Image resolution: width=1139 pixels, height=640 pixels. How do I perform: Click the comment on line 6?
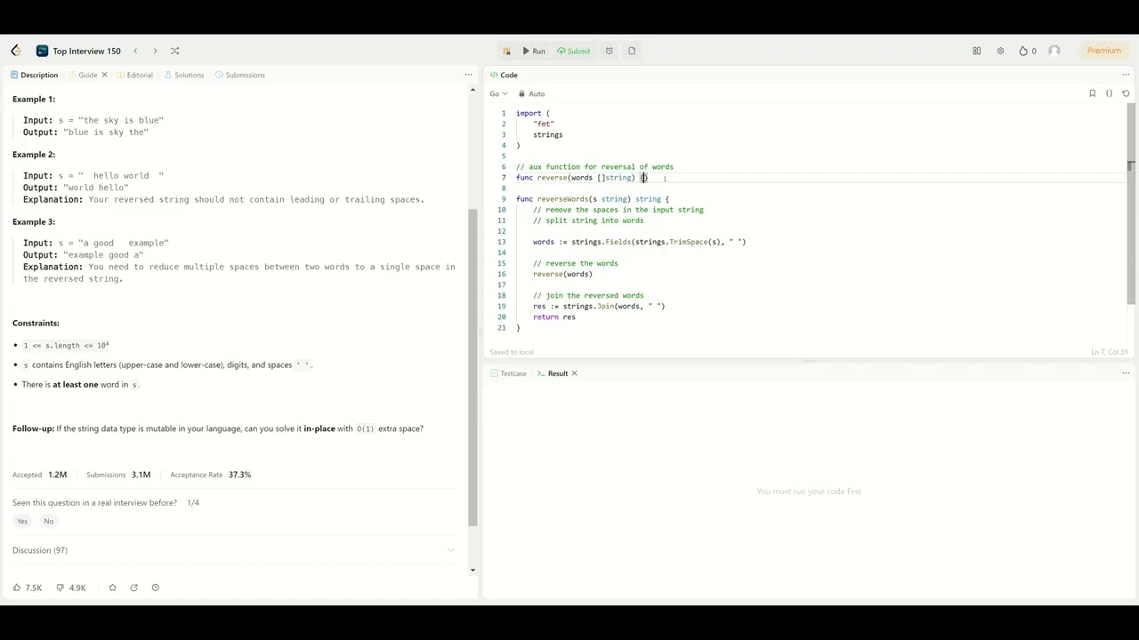(x=594, y=167)
